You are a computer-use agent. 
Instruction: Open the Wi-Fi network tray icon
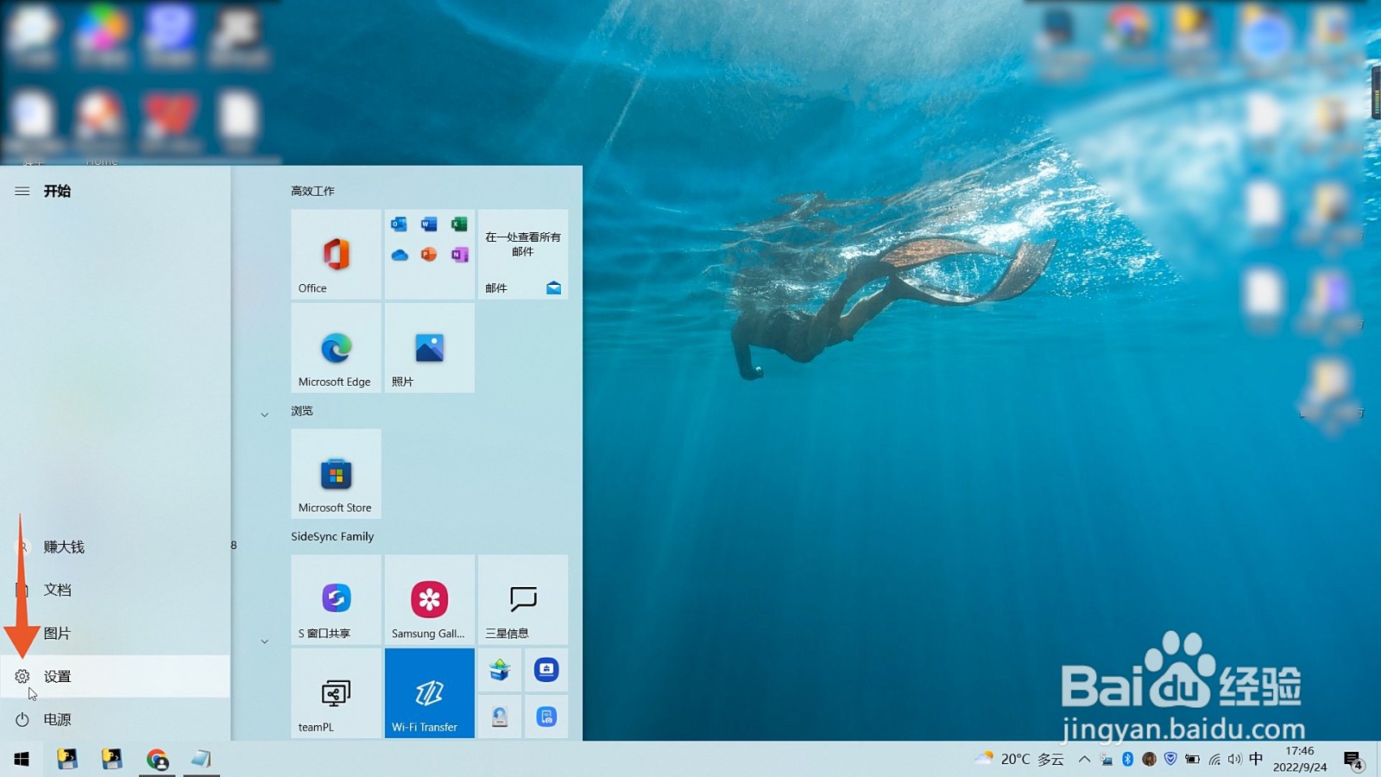pyautogui.click(x=1214, y=759)
